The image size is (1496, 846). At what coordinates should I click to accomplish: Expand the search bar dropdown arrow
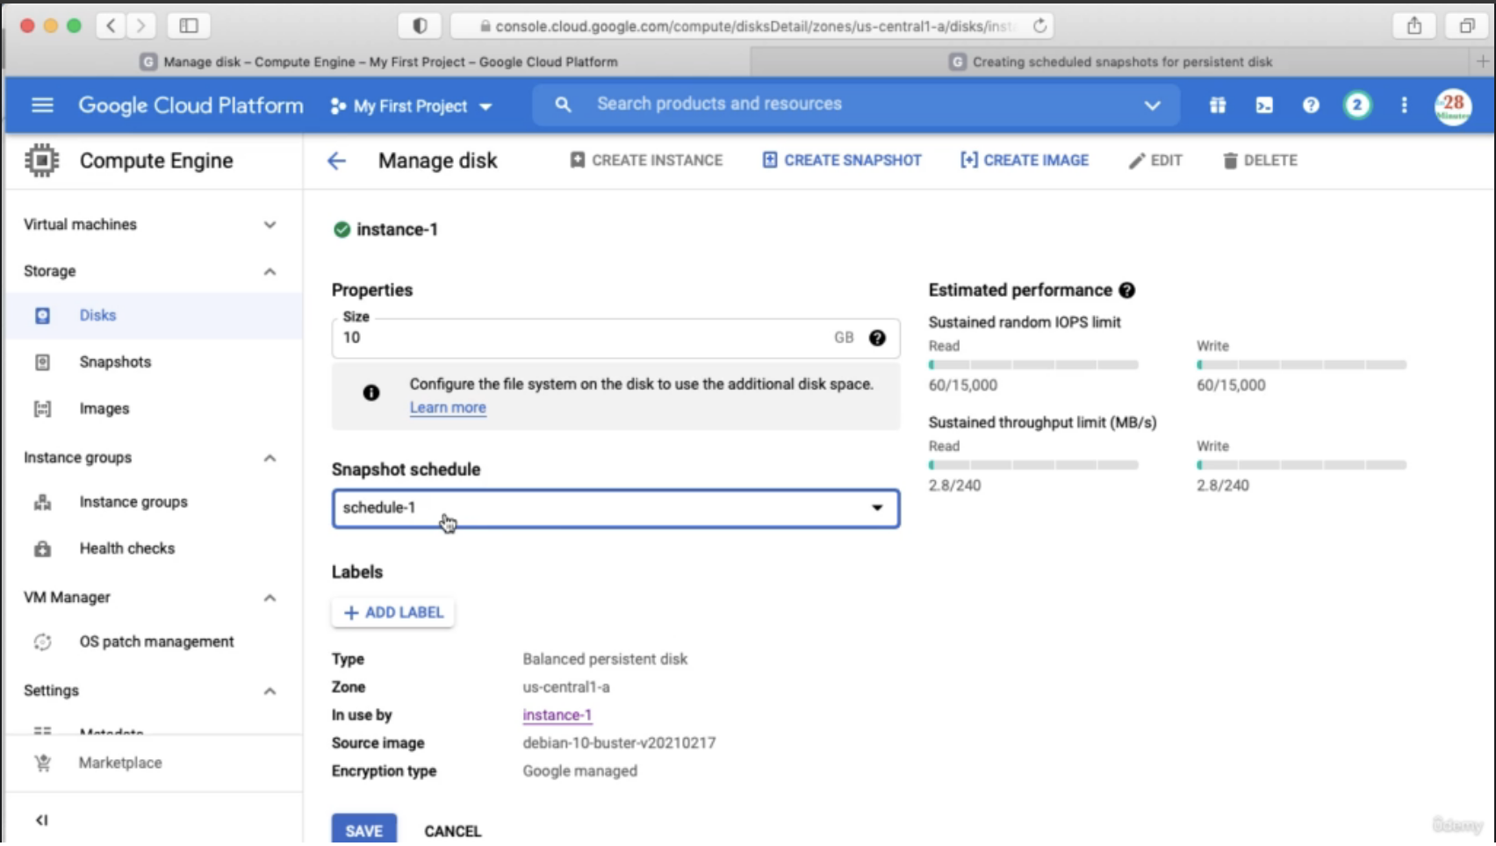1152,105
